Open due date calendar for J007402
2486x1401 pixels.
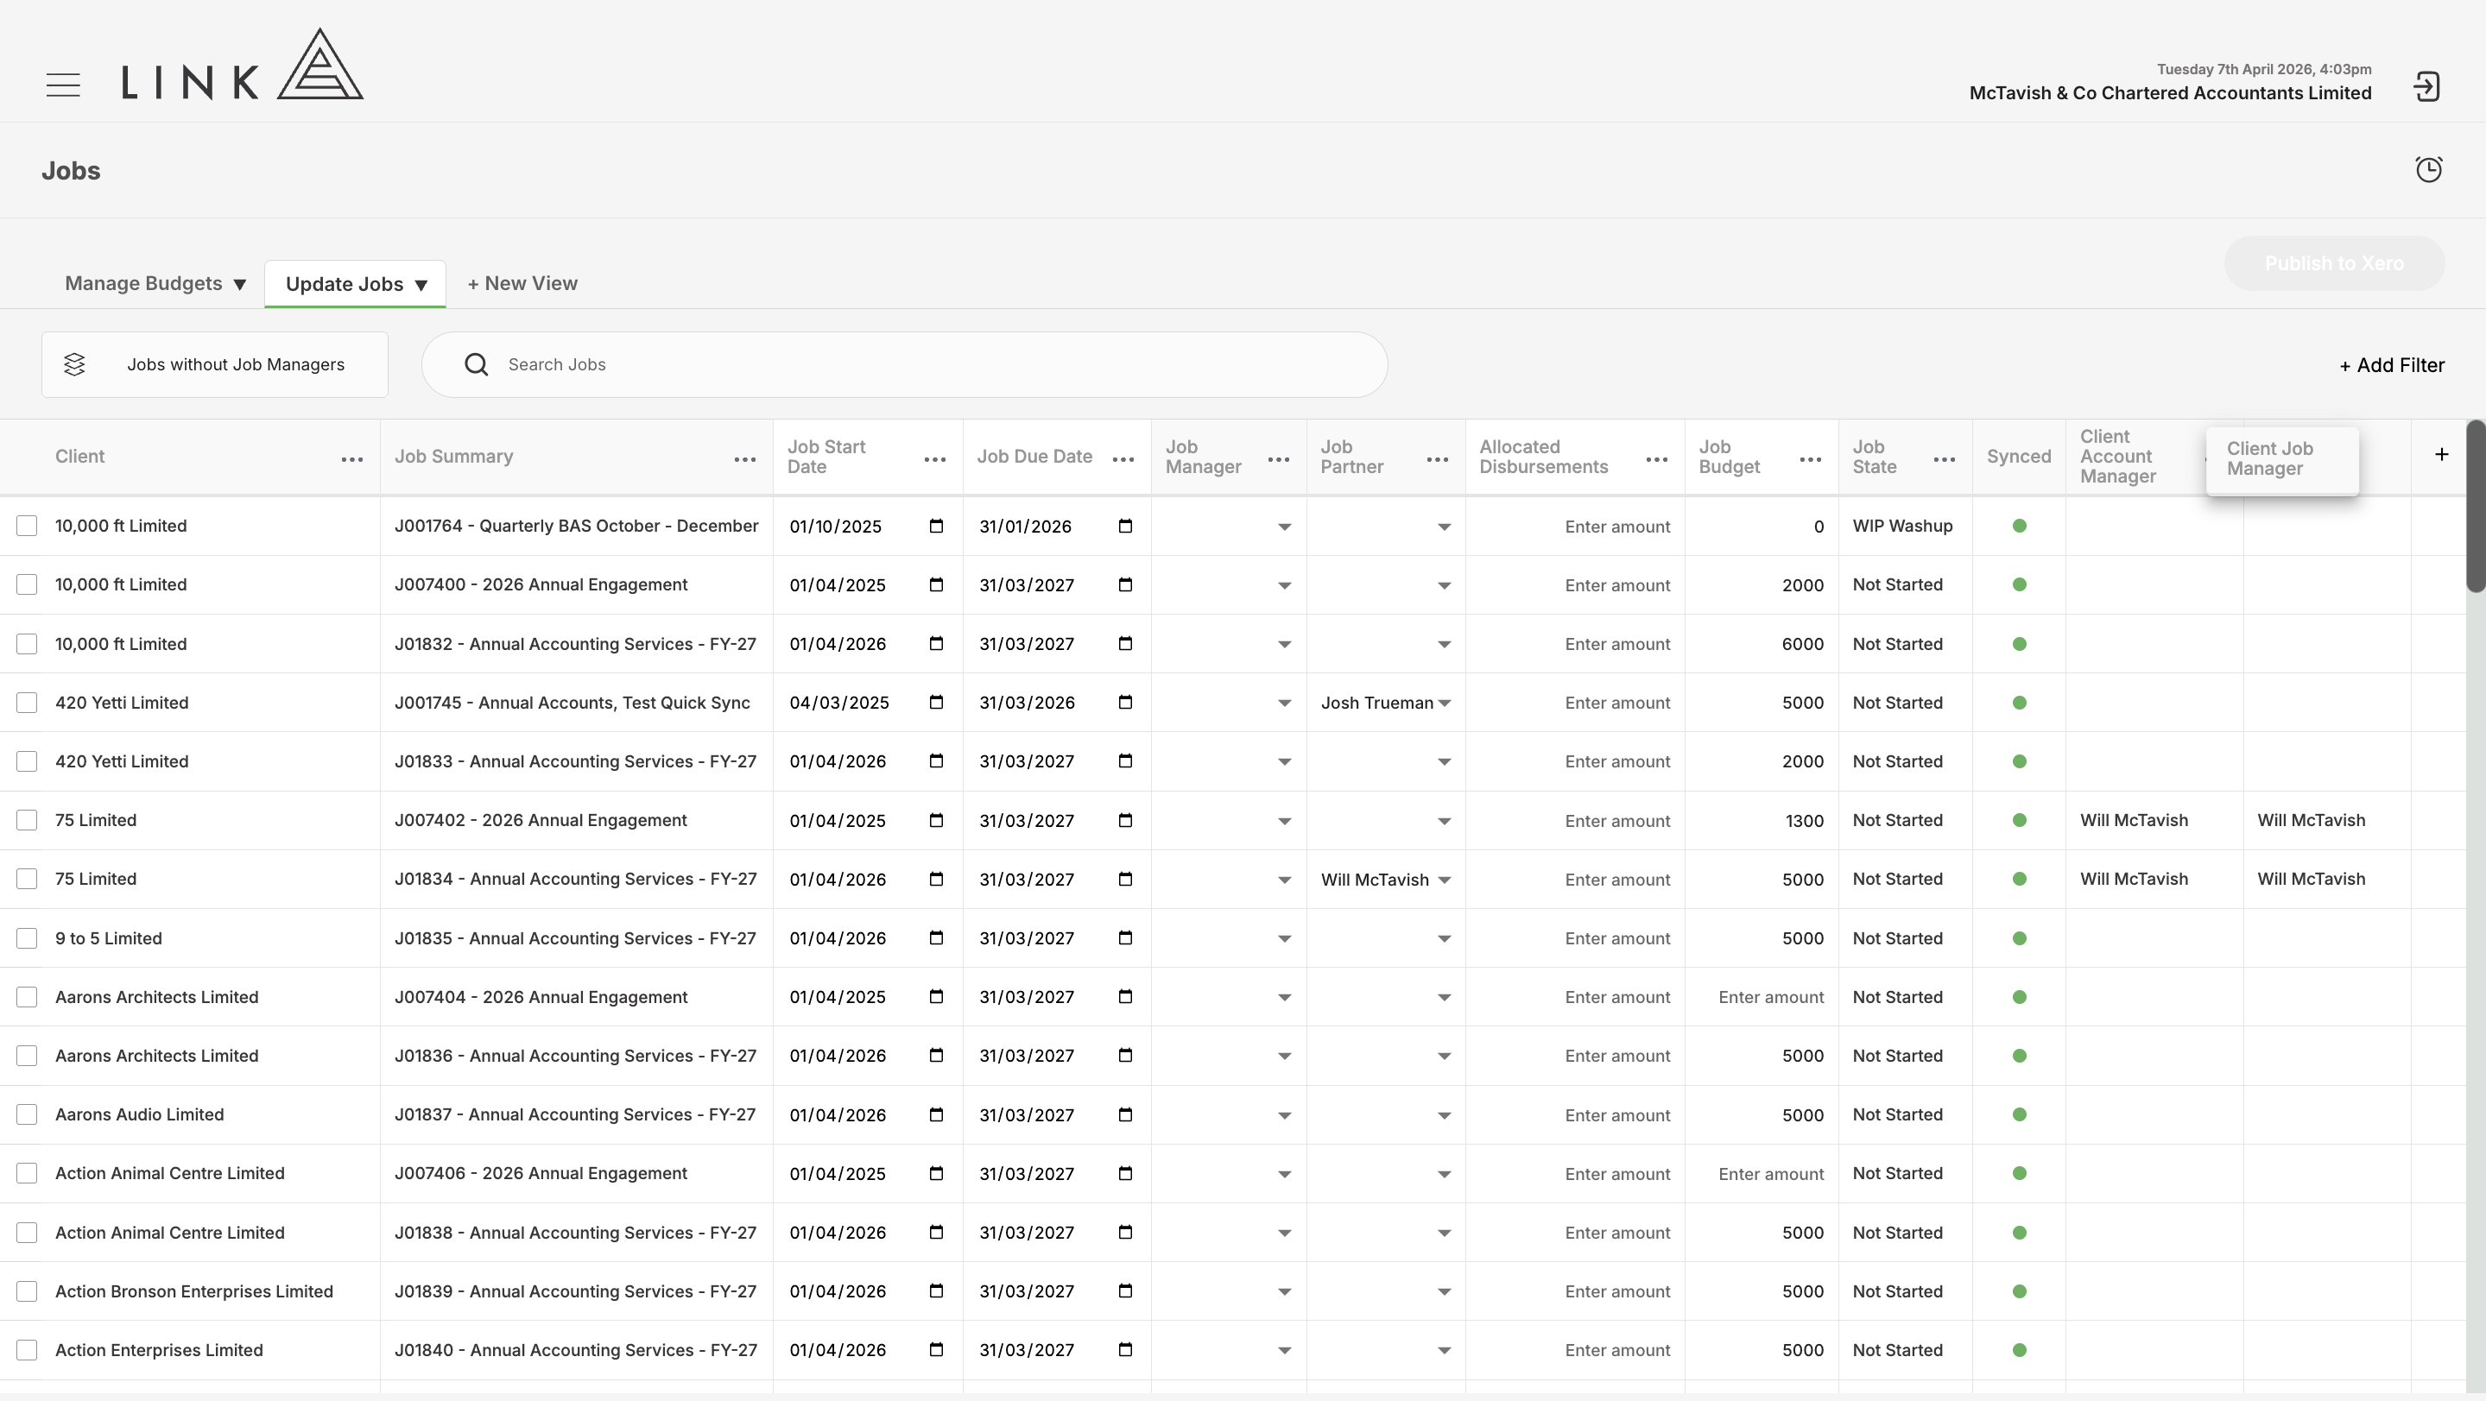coord(1125,820)
